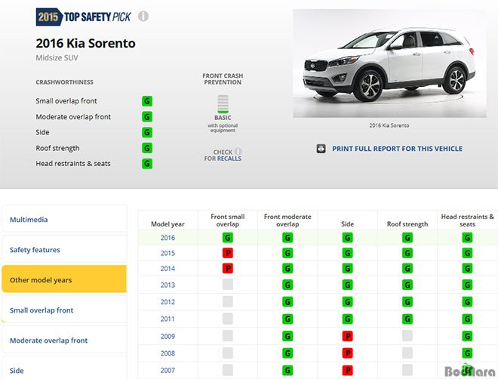Click the 2015 front small overlap P rating
The width and height of the screenshot is (498, 379).
(228, 253)
